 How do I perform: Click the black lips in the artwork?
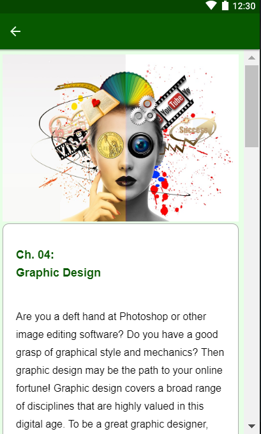(x=126, y=181)
